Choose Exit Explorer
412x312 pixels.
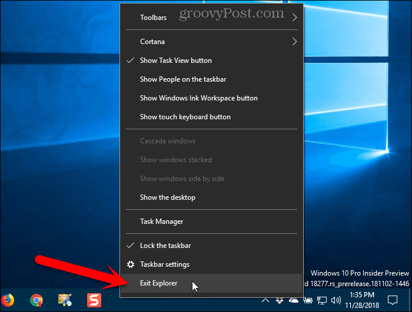pos(211,283)
